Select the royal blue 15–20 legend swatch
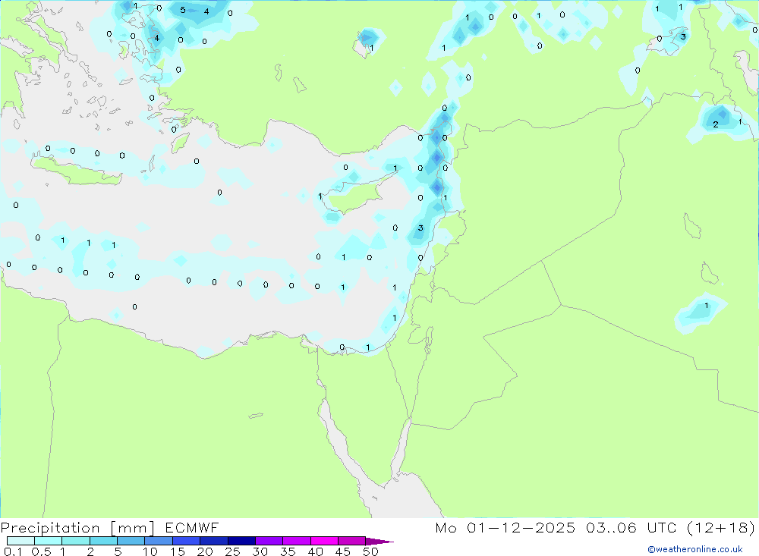The width and height of the screenshot is (759, 556). [x=186, y=541]
